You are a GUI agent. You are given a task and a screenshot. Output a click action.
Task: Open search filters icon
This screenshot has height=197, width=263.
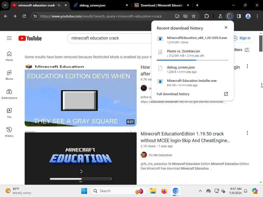point(247,50)
